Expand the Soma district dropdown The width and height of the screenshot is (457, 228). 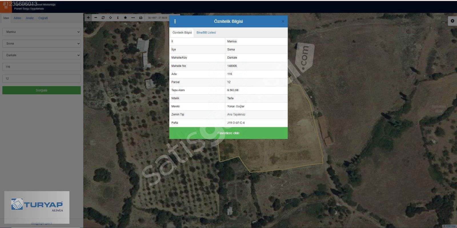coord(41,44)
